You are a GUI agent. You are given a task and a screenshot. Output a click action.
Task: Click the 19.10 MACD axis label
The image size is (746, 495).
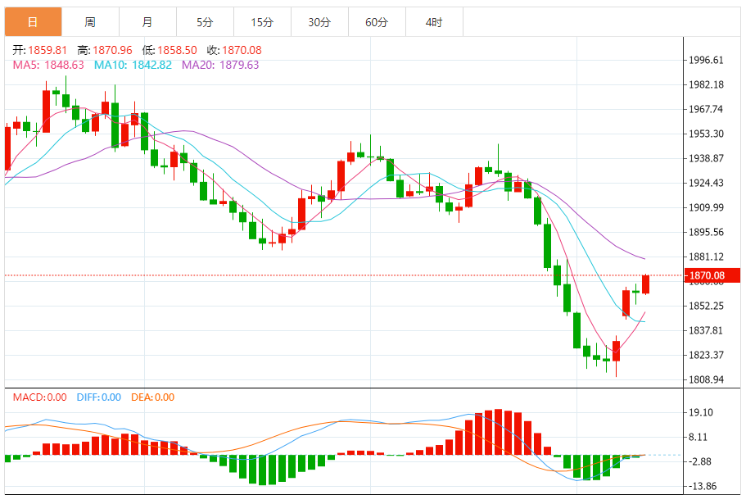pyautogui.click(x=701, y=413)
